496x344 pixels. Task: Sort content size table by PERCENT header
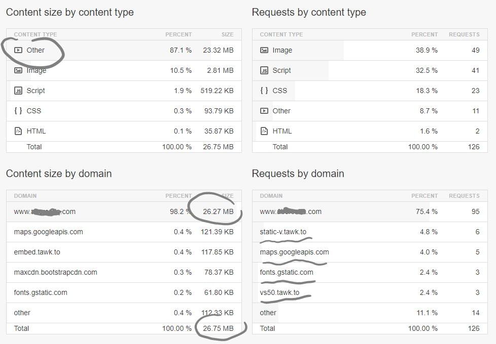coord(178,34)
